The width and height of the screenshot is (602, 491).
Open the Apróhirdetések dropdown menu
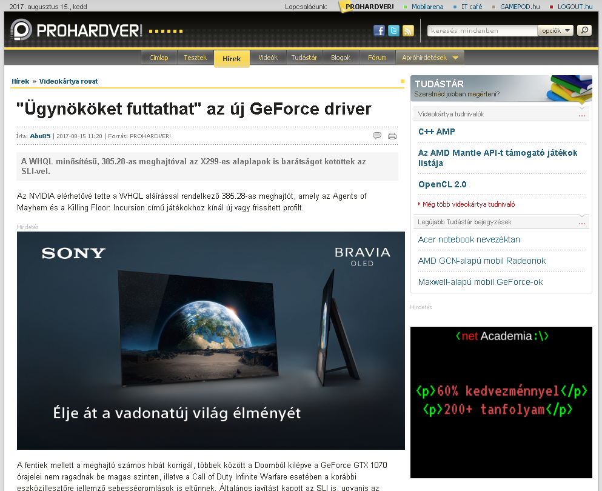[x=430, y=58]
